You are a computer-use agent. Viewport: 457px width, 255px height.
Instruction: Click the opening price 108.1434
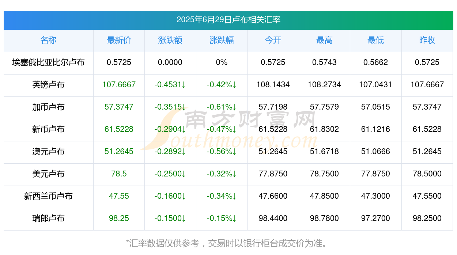pyautogui.click(x=273, y=85)
